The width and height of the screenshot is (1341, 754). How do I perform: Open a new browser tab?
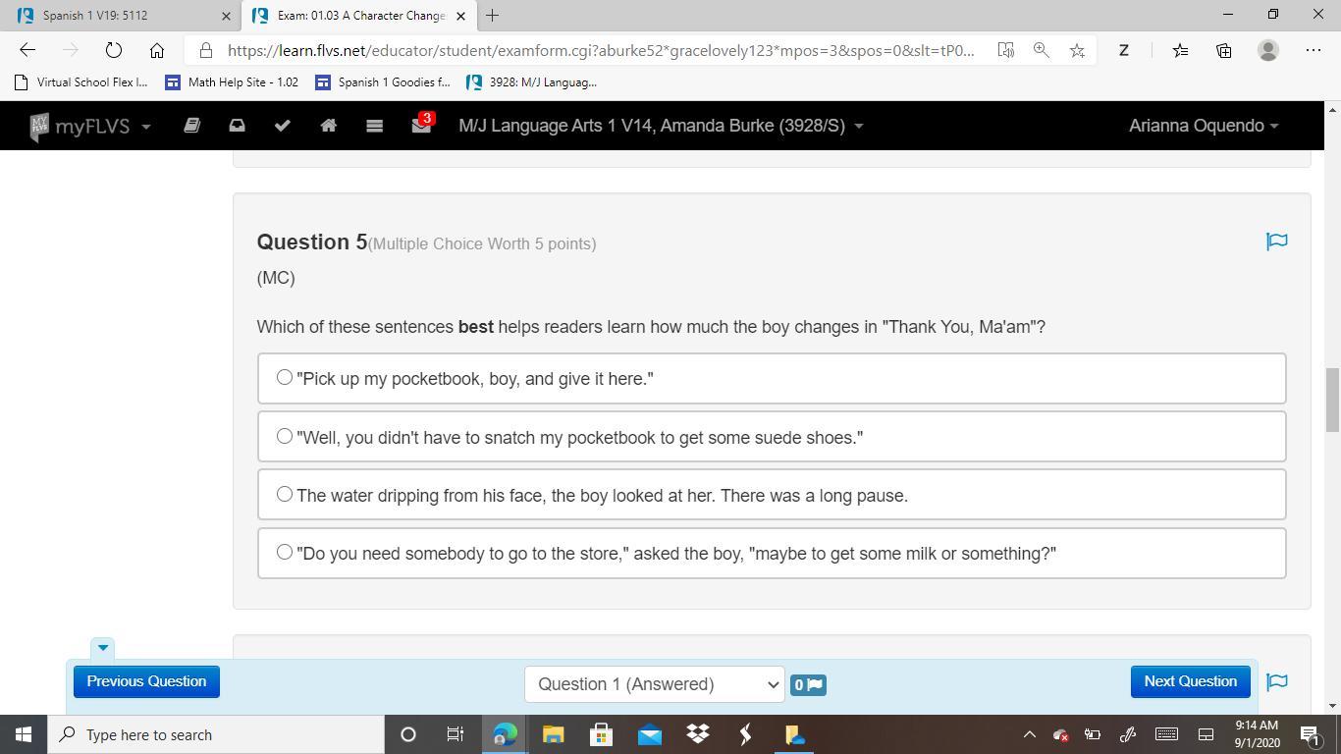pos(492,15)
